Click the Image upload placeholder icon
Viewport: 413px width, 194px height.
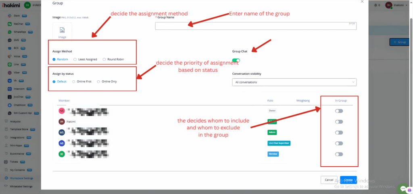pos(62,31)
